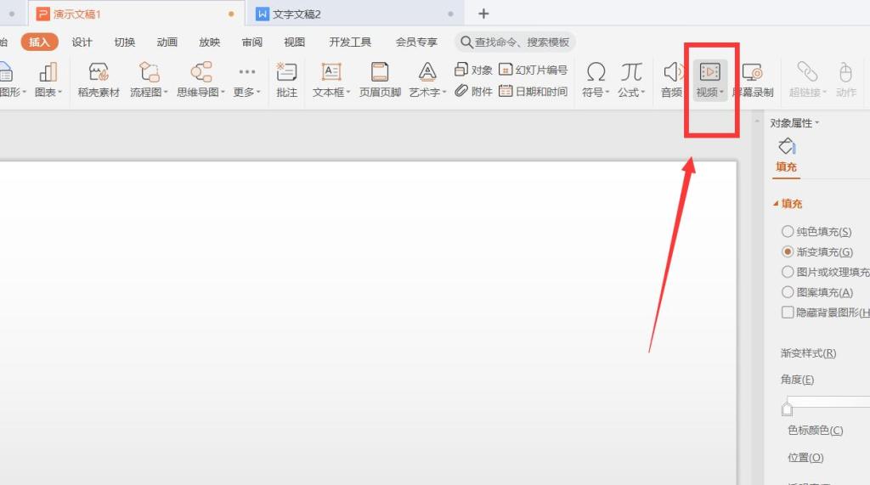Expand the 视频 dropdown arrow
Viewport: 870px width, 485px height.
[x=721, y=92]
